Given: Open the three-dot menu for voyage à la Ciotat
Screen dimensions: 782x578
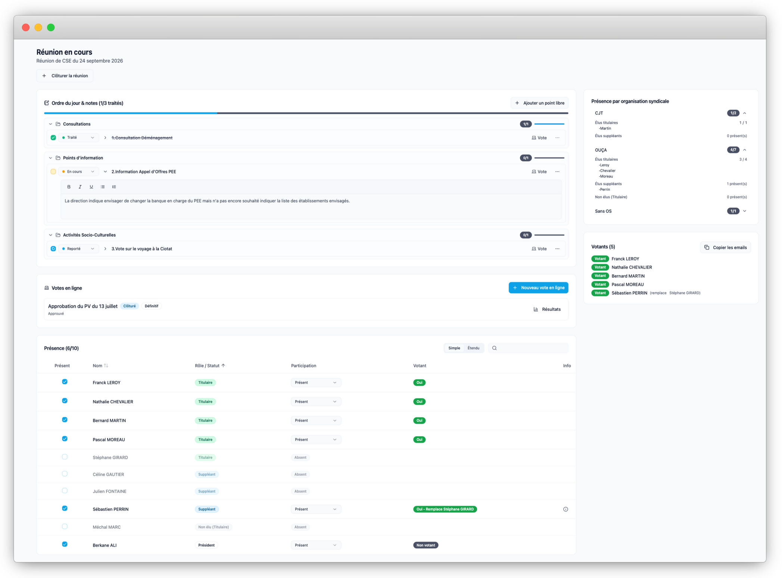Looking at the screenshot, I should click(557, 249).
